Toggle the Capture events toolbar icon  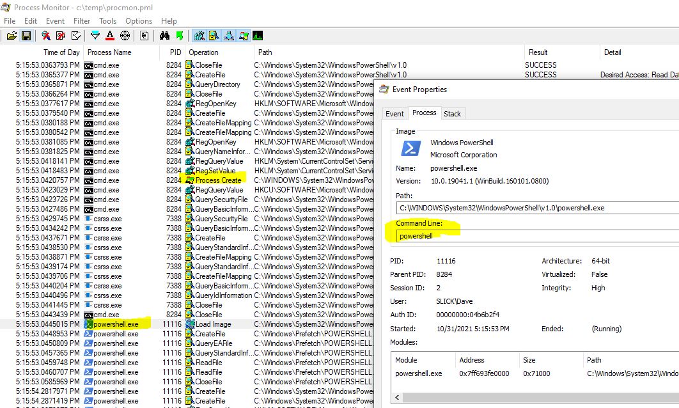click(x=46, y=36)
